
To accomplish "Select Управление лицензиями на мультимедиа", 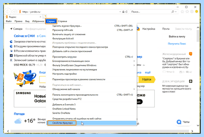I will 92,70.
